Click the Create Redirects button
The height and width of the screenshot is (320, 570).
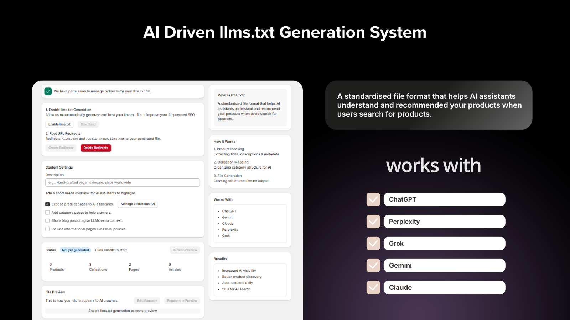61,148
